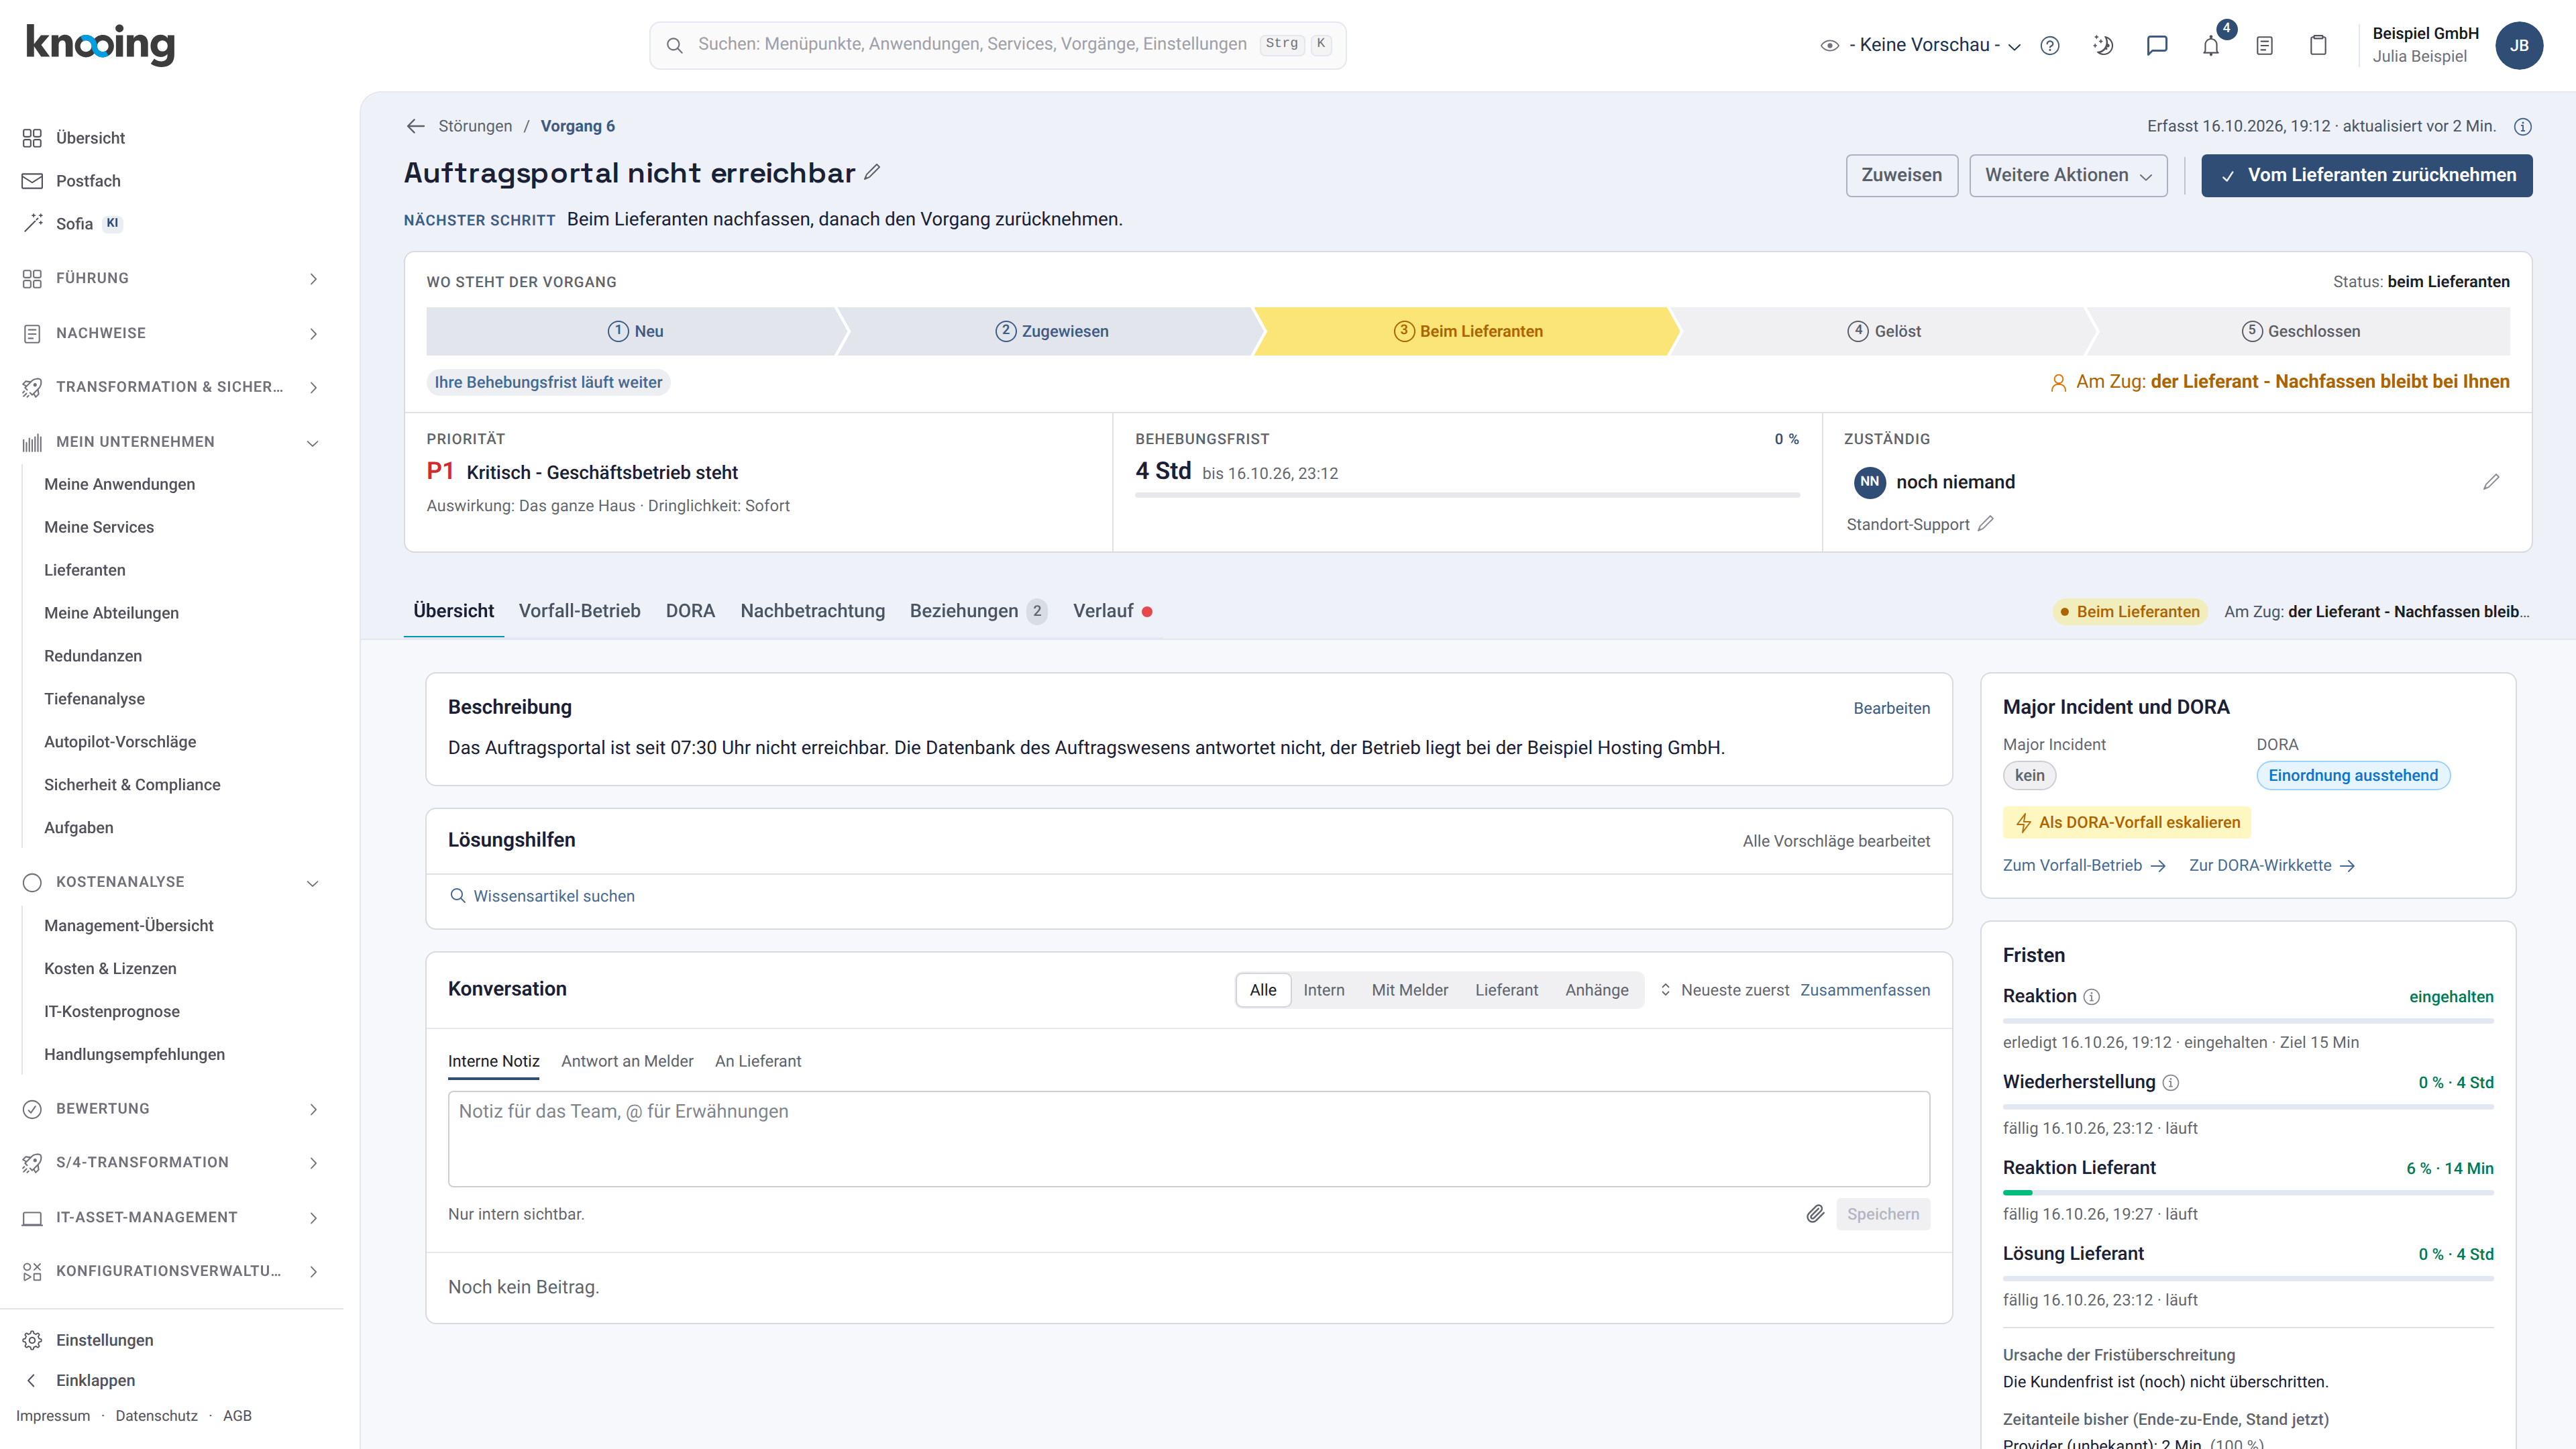Switch to An Lieferant reply tab

tap(758, 1061)
